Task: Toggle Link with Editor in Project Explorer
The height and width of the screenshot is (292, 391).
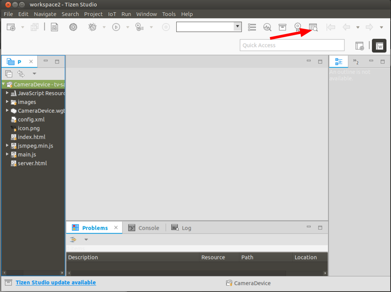Action: coord(21,73)
